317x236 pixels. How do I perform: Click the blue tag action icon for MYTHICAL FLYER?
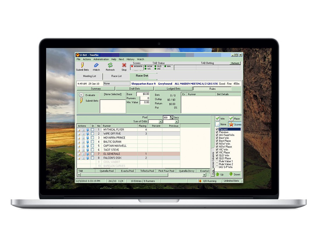[88, 130]
